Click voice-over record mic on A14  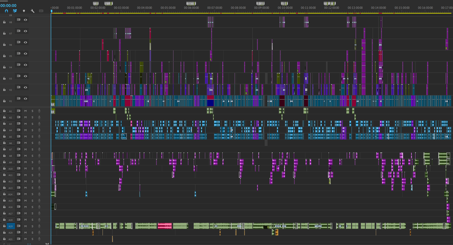[39, 194]
